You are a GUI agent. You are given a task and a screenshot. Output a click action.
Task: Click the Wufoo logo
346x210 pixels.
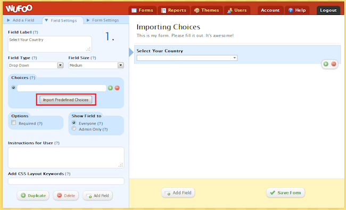(x=19, y=9)
